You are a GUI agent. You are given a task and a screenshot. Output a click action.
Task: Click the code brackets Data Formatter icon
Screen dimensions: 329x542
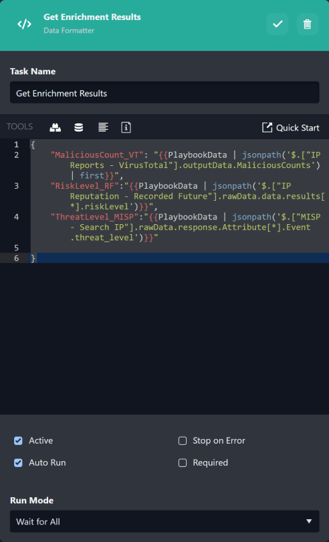click(25, 24)
